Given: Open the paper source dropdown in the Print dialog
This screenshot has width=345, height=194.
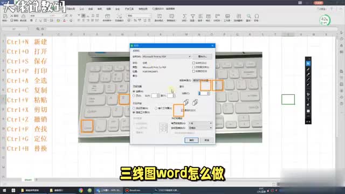Looking at the screenshot, I should 202,80.
